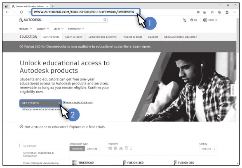Image resolution: width=242 pixels, height=168 pixels.
Task: Open a new browser tab
Action: click(x=53, y=6)
